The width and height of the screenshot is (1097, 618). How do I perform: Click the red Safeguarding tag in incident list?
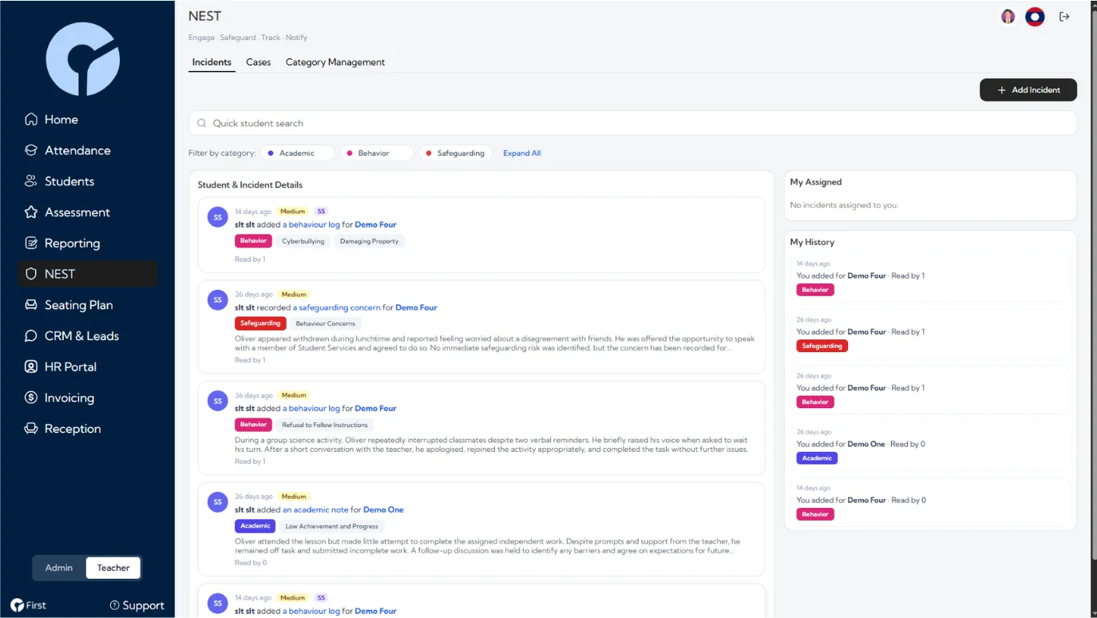tap(260, 323)
